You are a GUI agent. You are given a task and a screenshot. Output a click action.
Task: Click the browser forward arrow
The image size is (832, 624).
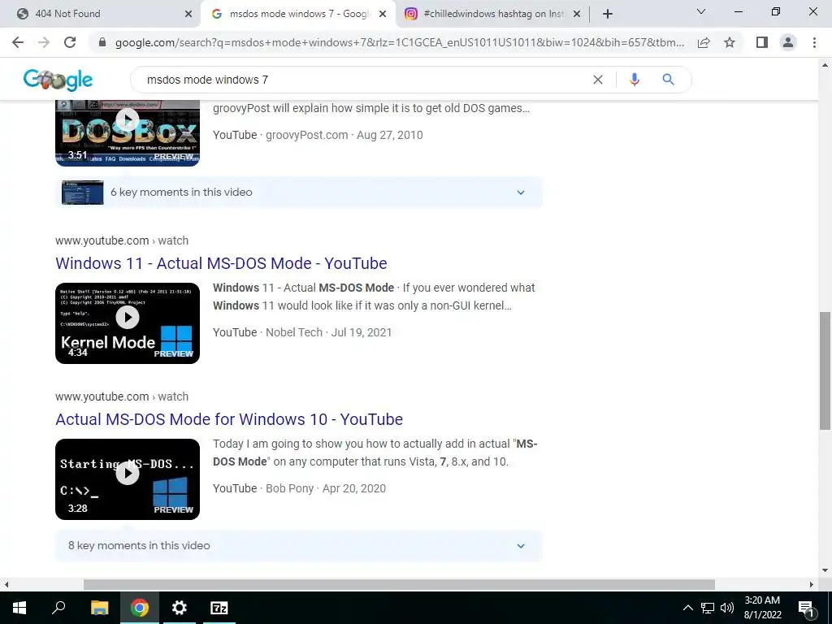pos(44,42)
